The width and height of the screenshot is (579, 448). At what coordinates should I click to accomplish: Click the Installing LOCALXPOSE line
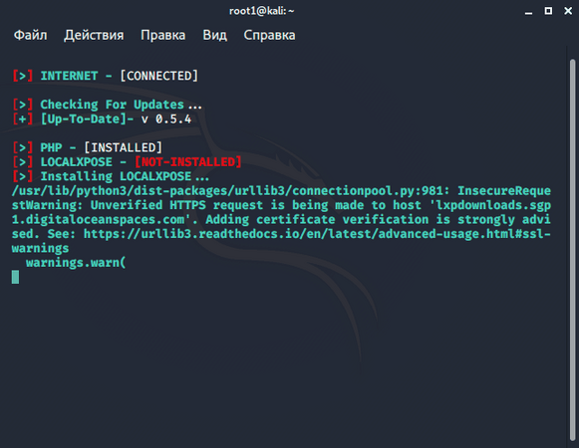[111, 176]
